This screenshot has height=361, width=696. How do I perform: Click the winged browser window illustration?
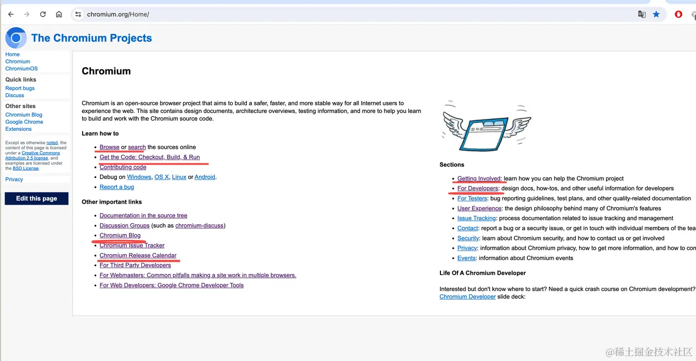pos(487,126)
